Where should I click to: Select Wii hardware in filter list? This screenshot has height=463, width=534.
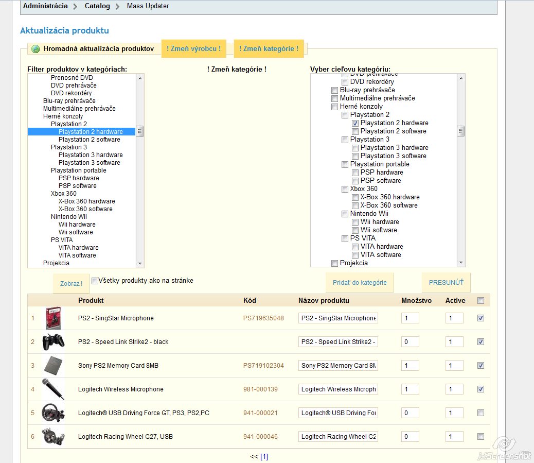coord(77,225)
